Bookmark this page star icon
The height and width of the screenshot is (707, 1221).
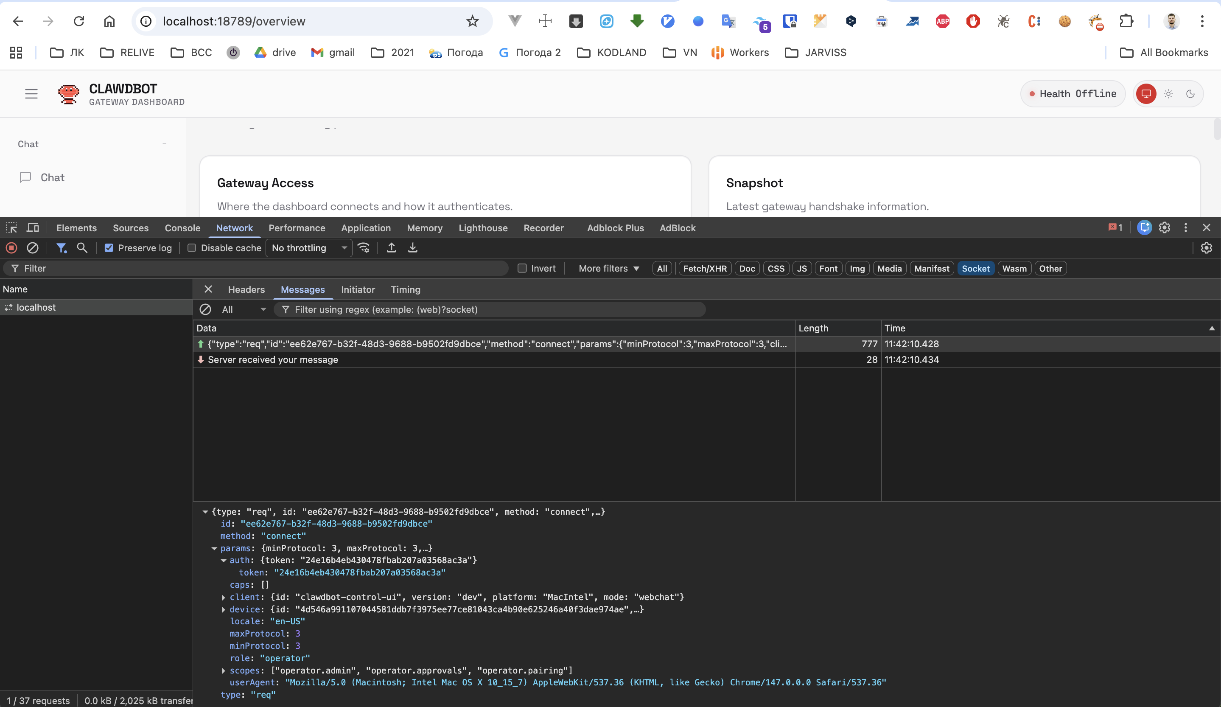(x=473, y=21)
